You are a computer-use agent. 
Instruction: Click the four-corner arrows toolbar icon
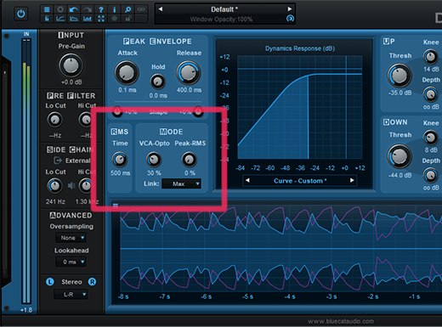coord(101,19)
